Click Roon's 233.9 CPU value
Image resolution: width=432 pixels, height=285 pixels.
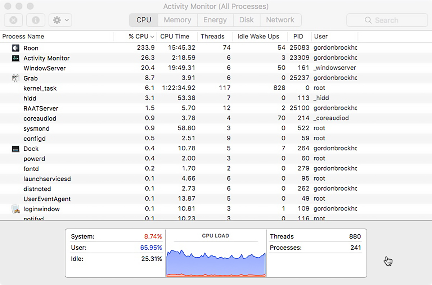pos(146,48)
